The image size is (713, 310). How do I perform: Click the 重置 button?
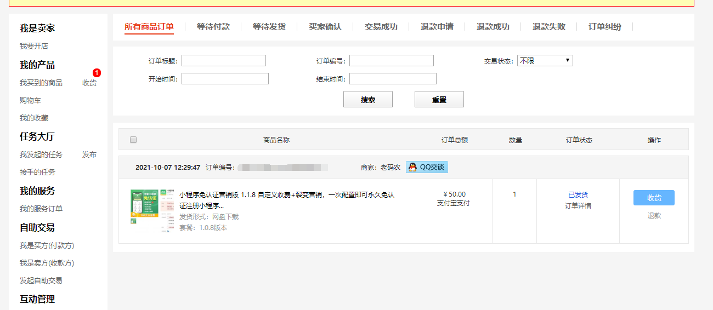pyautogui.click(x=439, y=100)
